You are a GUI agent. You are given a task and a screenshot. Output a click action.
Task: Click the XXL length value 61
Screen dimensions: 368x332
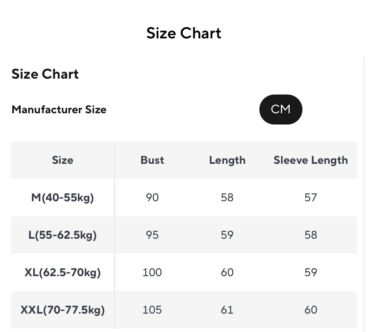click(x=227, y=310)
